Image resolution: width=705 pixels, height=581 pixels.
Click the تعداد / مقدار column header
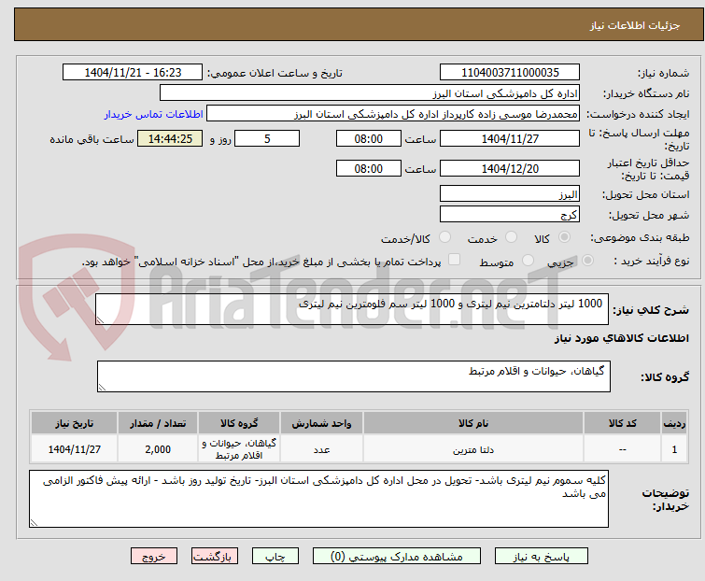[x=158, y=423]
